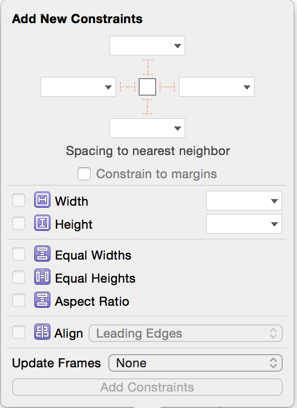Click the left spacing input field
297x408 pixels.
click(x=78, y=87)
